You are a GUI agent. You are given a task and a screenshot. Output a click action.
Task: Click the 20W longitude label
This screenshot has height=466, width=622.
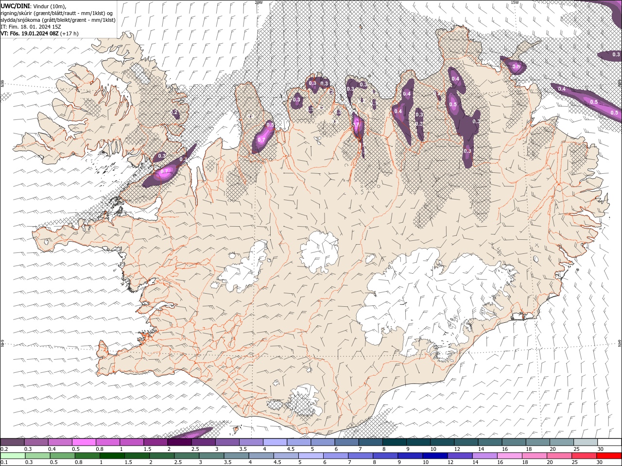[x=259, y=2]
